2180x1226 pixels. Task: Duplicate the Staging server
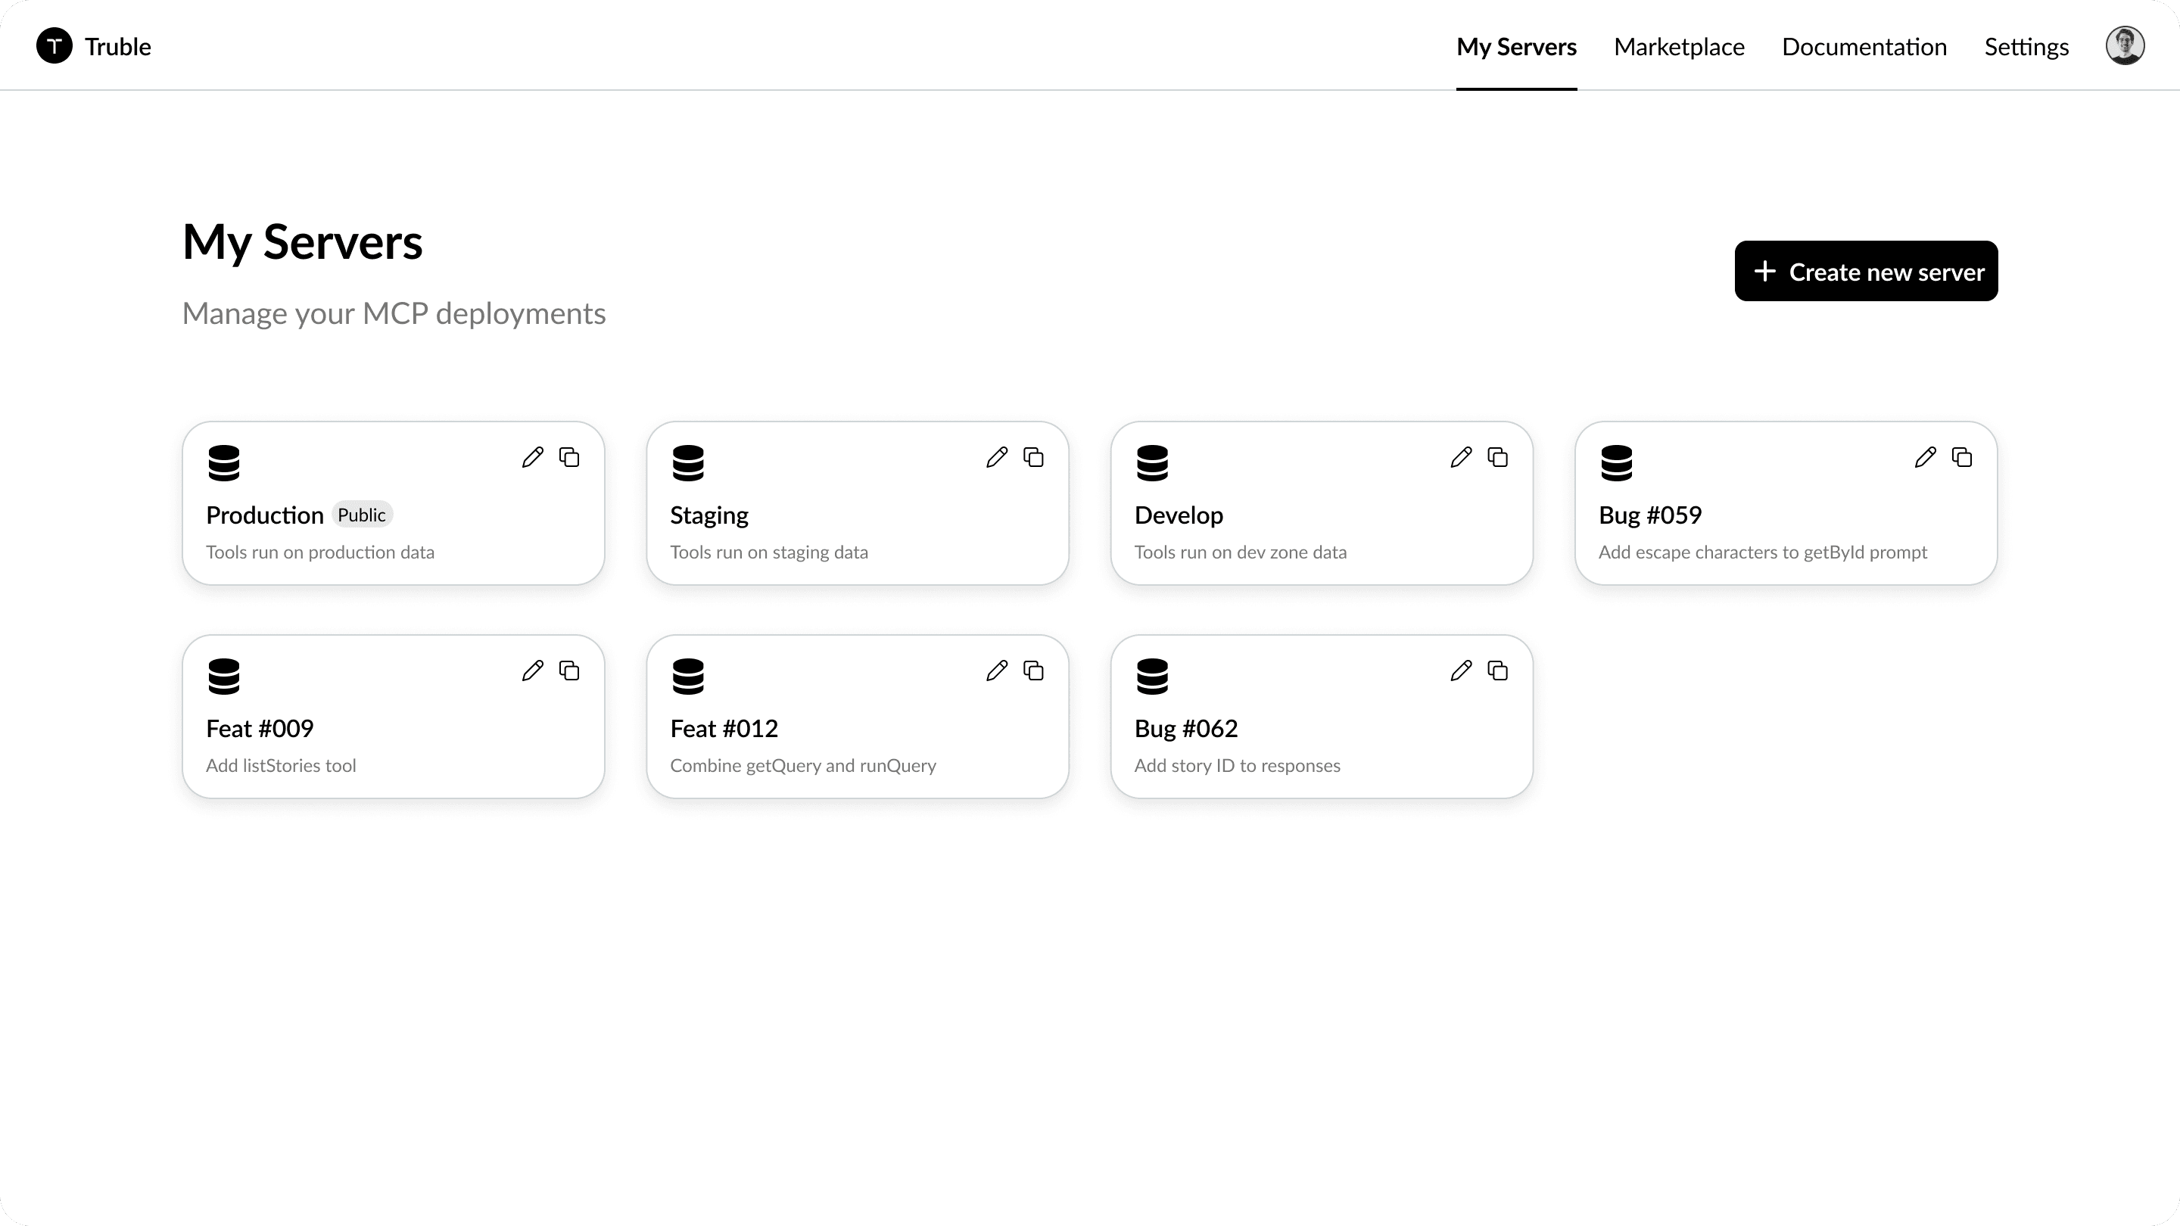click(x=1033, y=458)
